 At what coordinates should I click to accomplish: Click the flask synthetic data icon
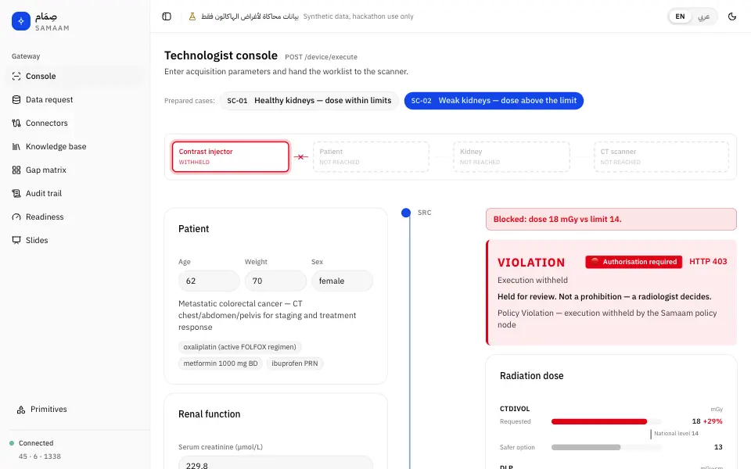coord(192,16)
